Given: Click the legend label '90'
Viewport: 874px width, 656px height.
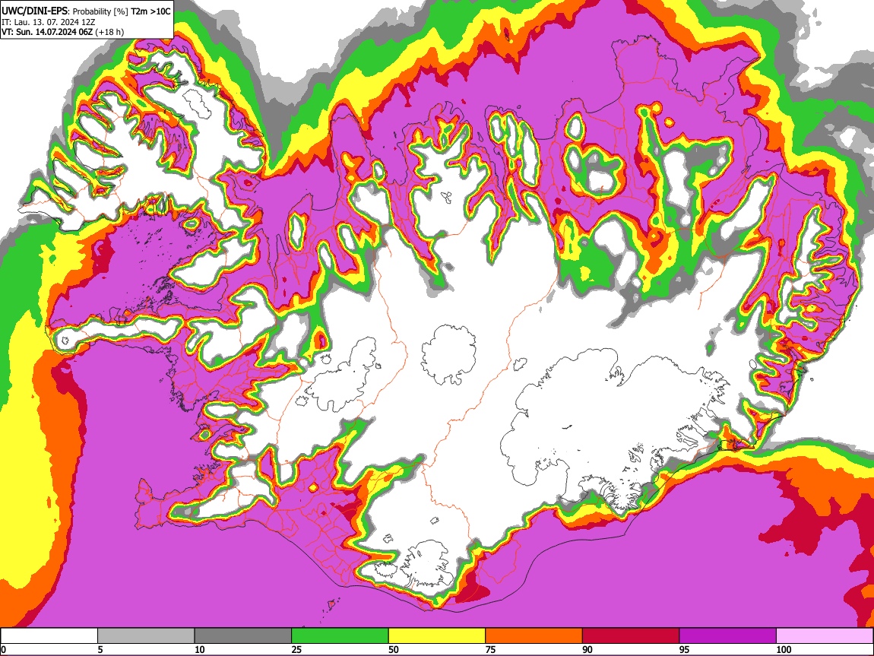Looking at the screenshot, I should coord(587,649).
